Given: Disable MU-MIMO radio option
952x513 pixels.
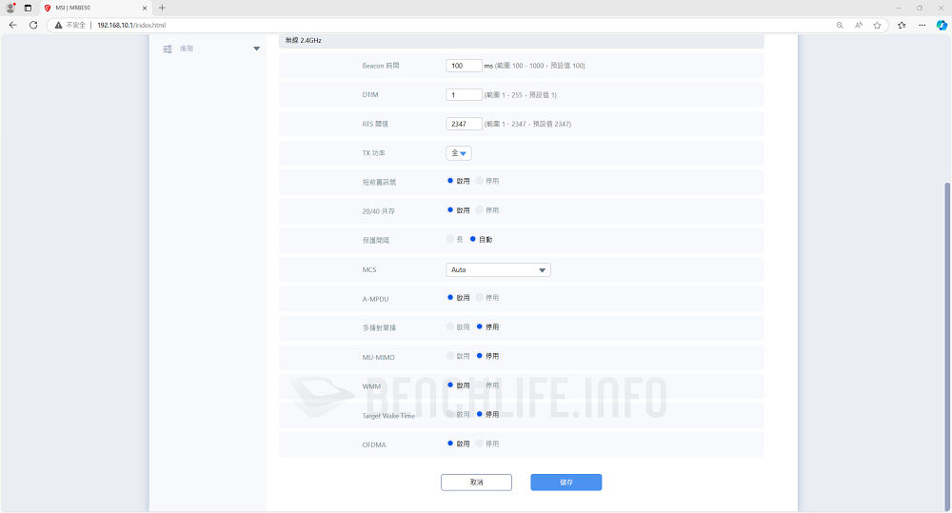Looking at the screenshot, I should (x=480, y=356).
